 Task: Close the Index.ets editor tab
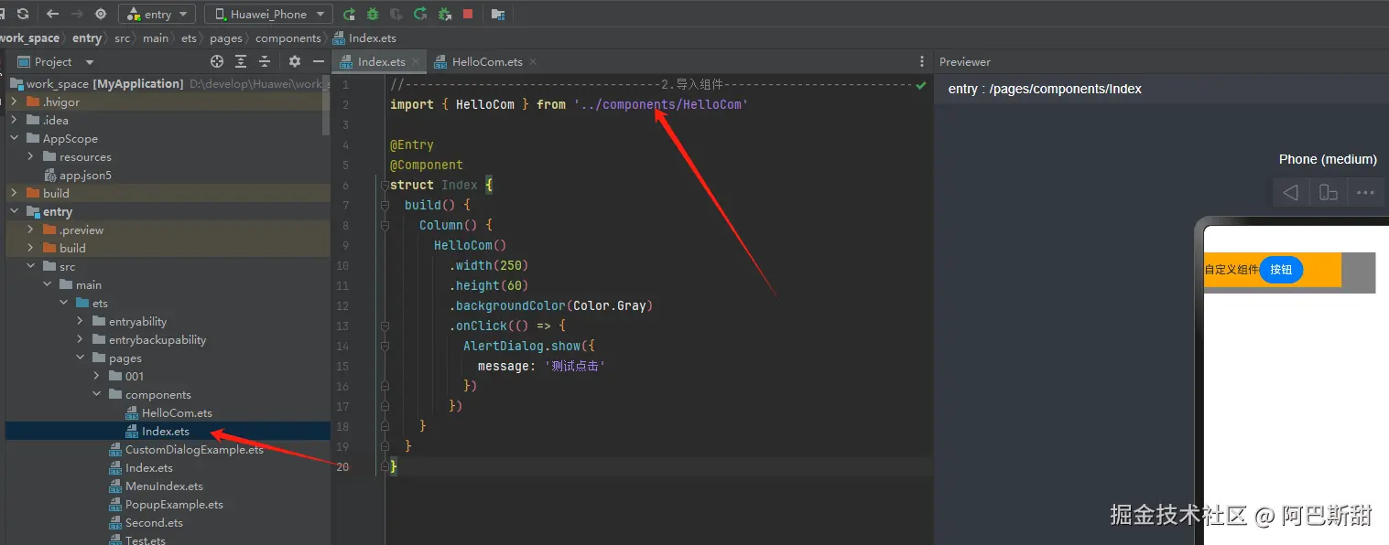pyautogui.click(x=416, y=62)
